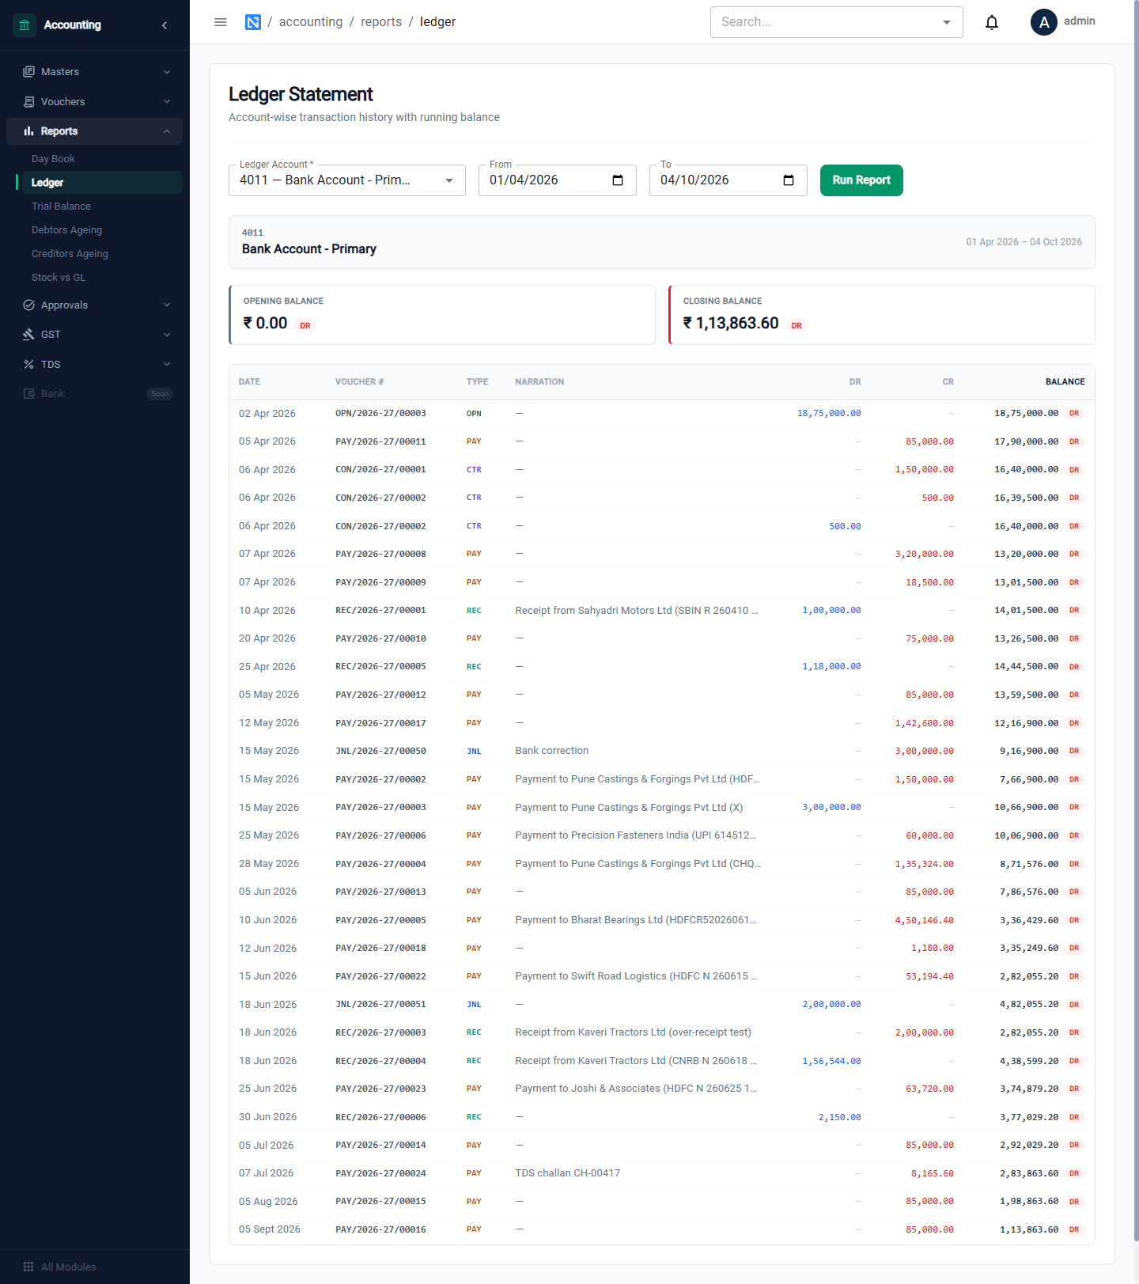Expand the GST menu chevron

point(167,335)
